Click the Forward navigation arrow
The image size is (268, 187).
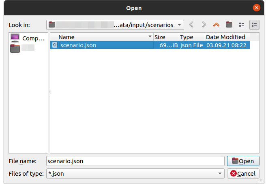point(204,25)
